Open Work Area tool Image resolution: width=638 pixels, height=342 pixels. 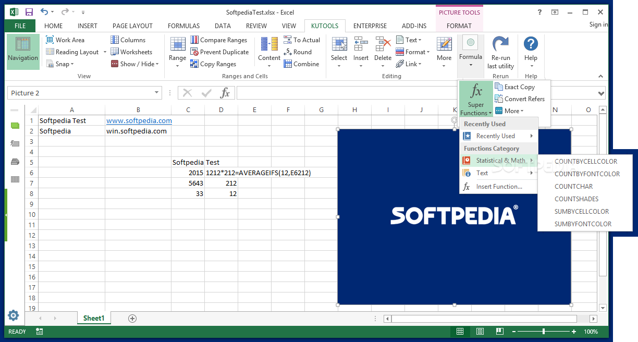[x=65, y=40]
